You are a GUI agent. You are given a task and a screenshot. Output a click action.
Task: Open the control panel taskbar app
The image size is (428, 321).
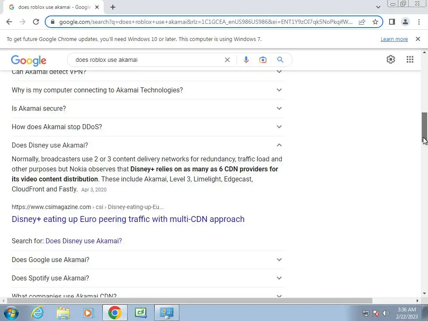pos(167,313)
